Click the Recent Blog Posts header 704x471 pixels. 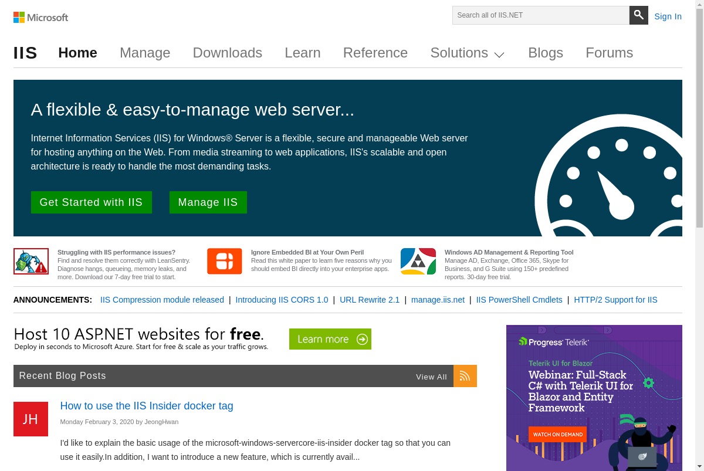(x=63, y=376)
